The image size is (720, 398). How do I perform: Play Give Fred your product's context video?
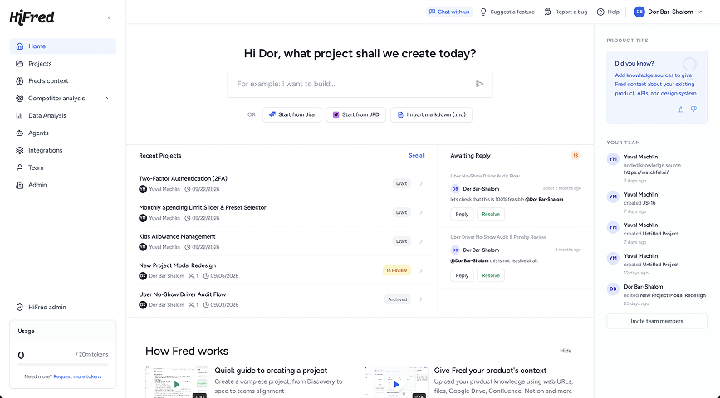click(x=396, y=384)
